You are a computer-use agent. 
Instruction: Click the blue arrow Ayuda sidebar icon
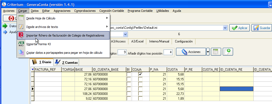5,32
